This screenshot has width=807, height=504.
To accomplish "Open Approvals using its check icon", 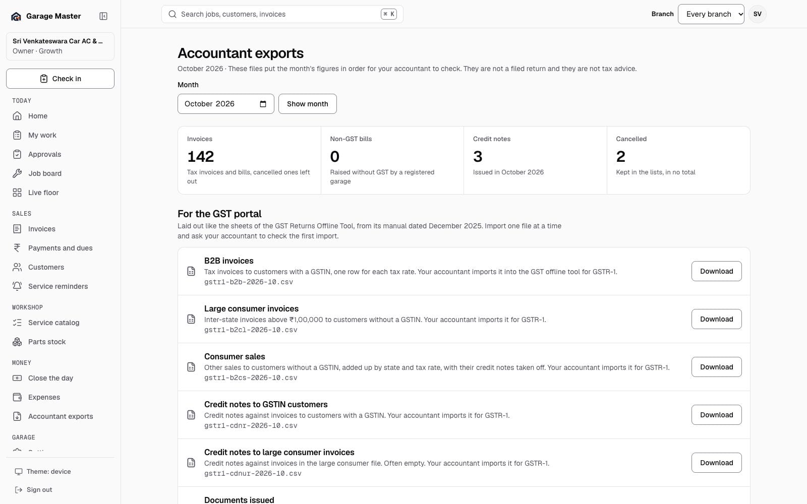I will 17,154.
